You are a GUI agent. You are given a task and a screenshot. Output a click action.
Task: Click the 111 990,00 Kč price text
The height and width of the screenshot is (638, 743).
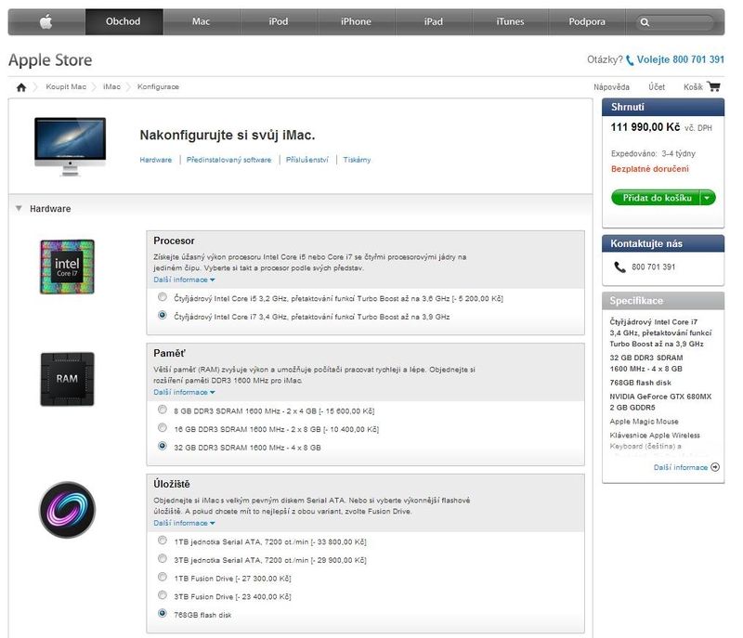[x=645, y=127]
